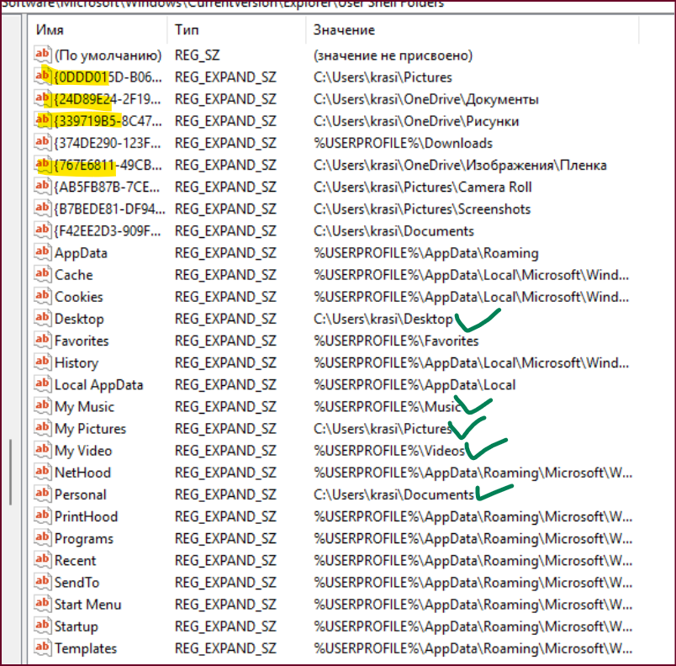676x666 pixels.
Task: Select the Local AppData value name
Action: (98, 385)
